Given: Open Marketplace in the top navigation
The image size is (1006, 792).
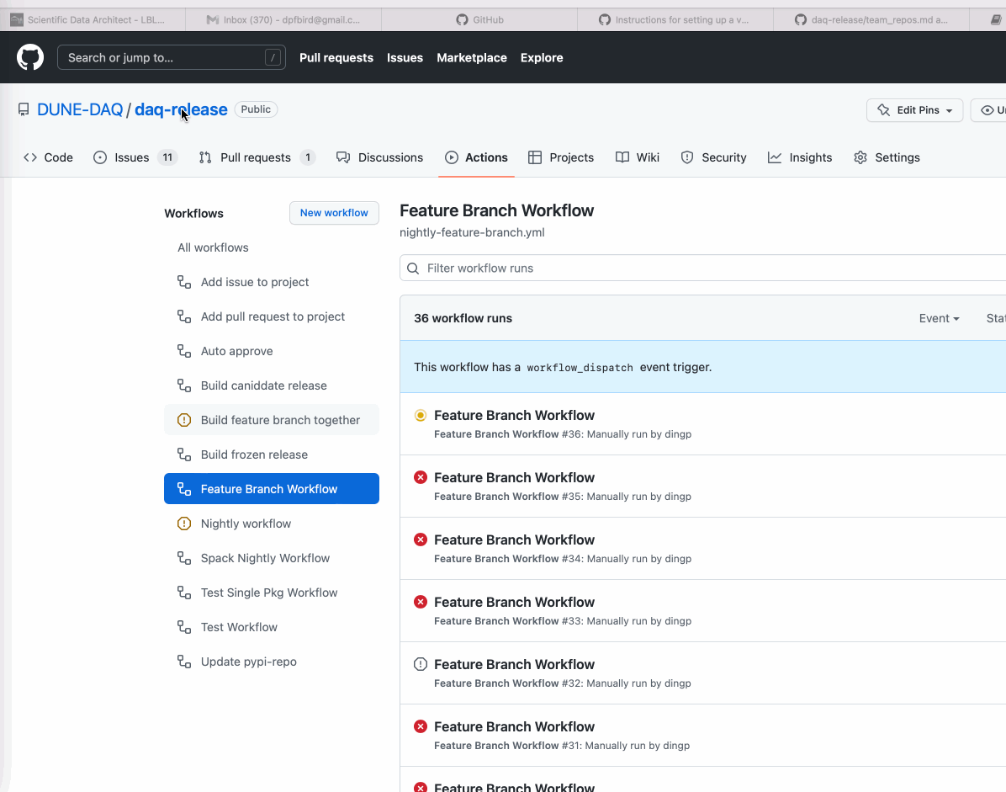Looking at the screenshot, I should point(472,58).
